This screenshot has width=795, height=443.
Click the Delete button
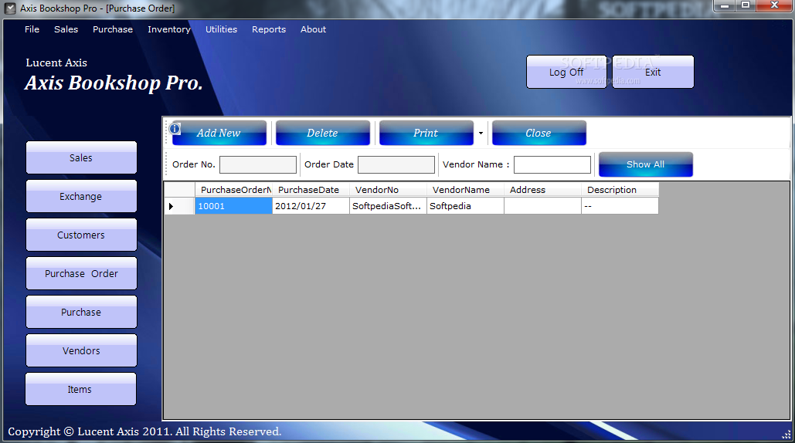(322, 134)
